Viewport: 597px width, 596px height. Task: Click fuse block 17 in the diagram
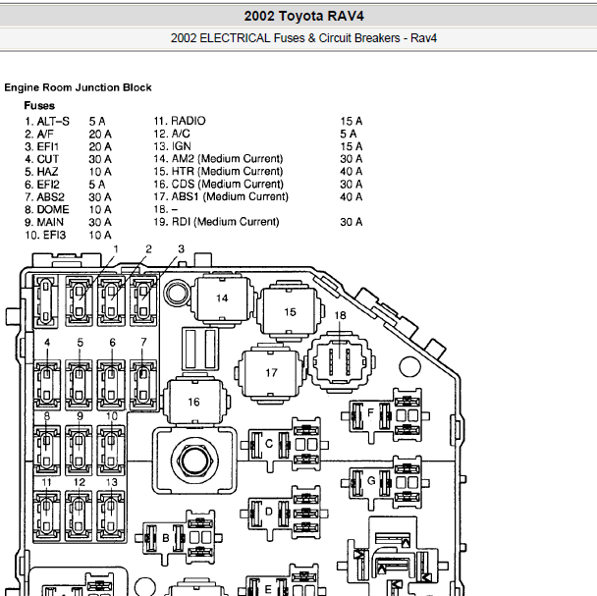click(x=271, y=373)
